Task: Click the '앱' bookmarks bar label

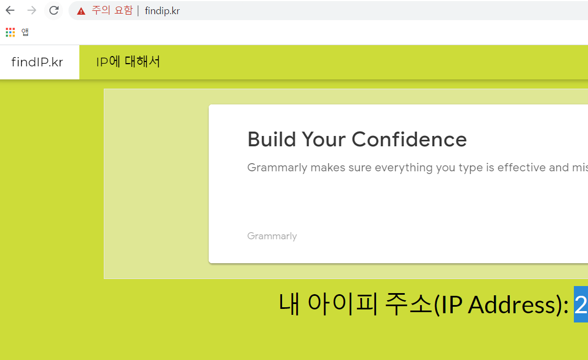Action: click(25, 32)
